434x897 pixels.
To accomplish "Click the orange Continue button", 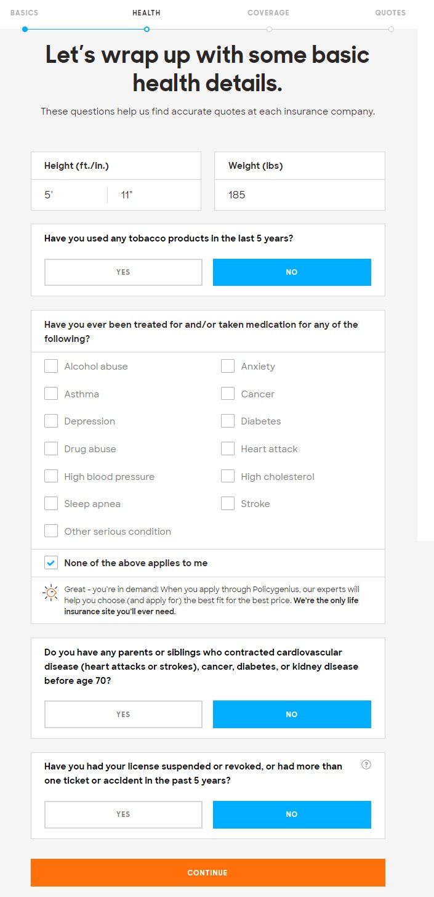I will (208, 872).
